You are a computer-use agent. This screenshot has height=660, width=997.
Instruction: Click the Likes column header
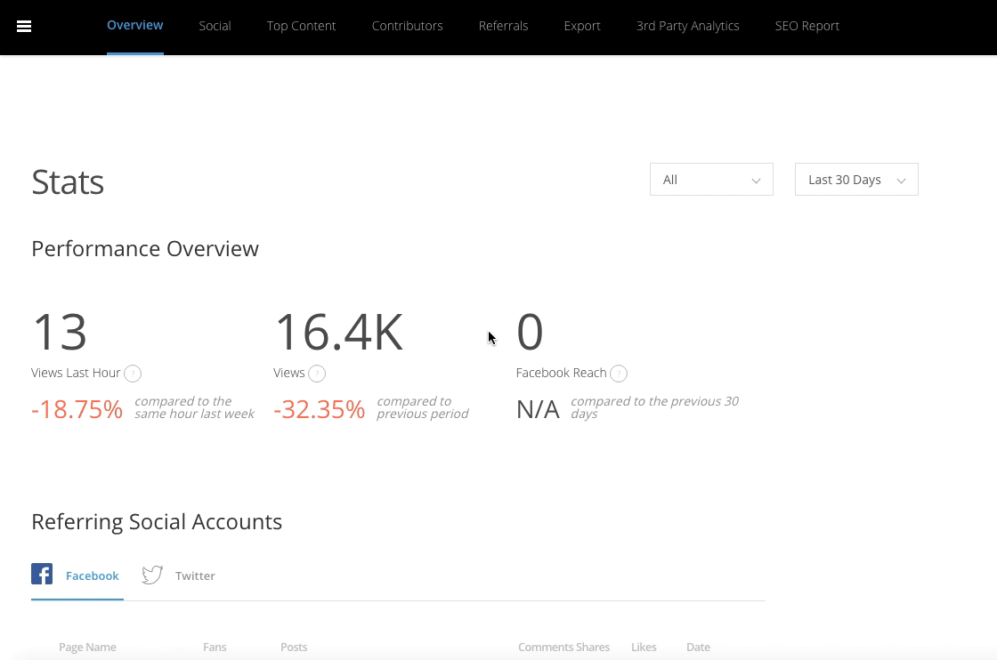pyautogui.click(x=644, y=647)
